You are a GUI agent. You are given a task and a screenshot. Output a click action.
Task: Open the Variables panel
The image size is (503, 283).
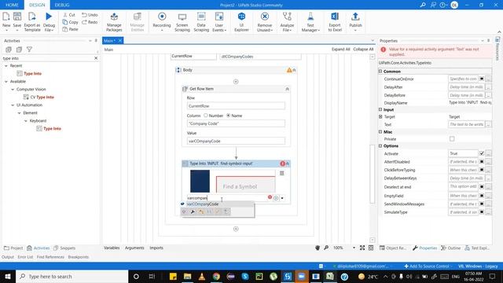pyautogui.click(x=112, y=248)
